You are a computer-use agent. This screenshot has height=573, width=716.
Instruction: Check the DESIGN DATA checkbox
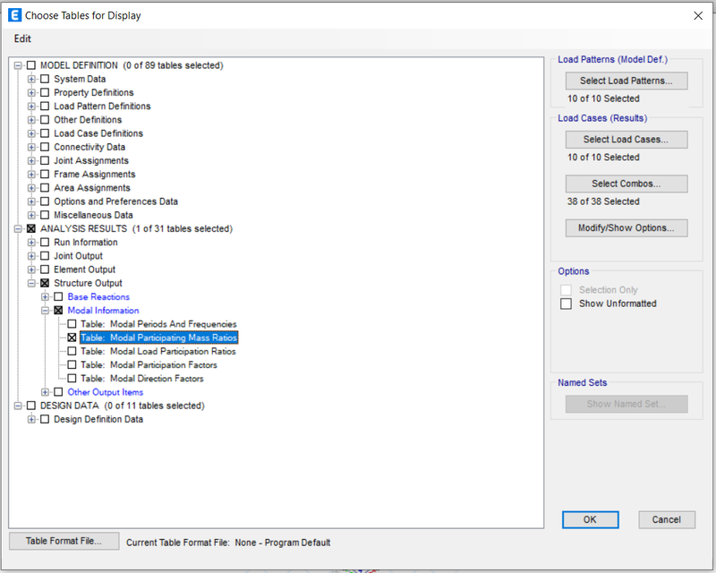tap(31, 406)
